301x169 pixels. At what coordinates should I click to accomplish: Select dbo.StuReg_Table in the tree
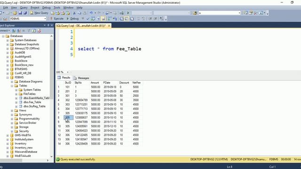[x=34, y=106]
